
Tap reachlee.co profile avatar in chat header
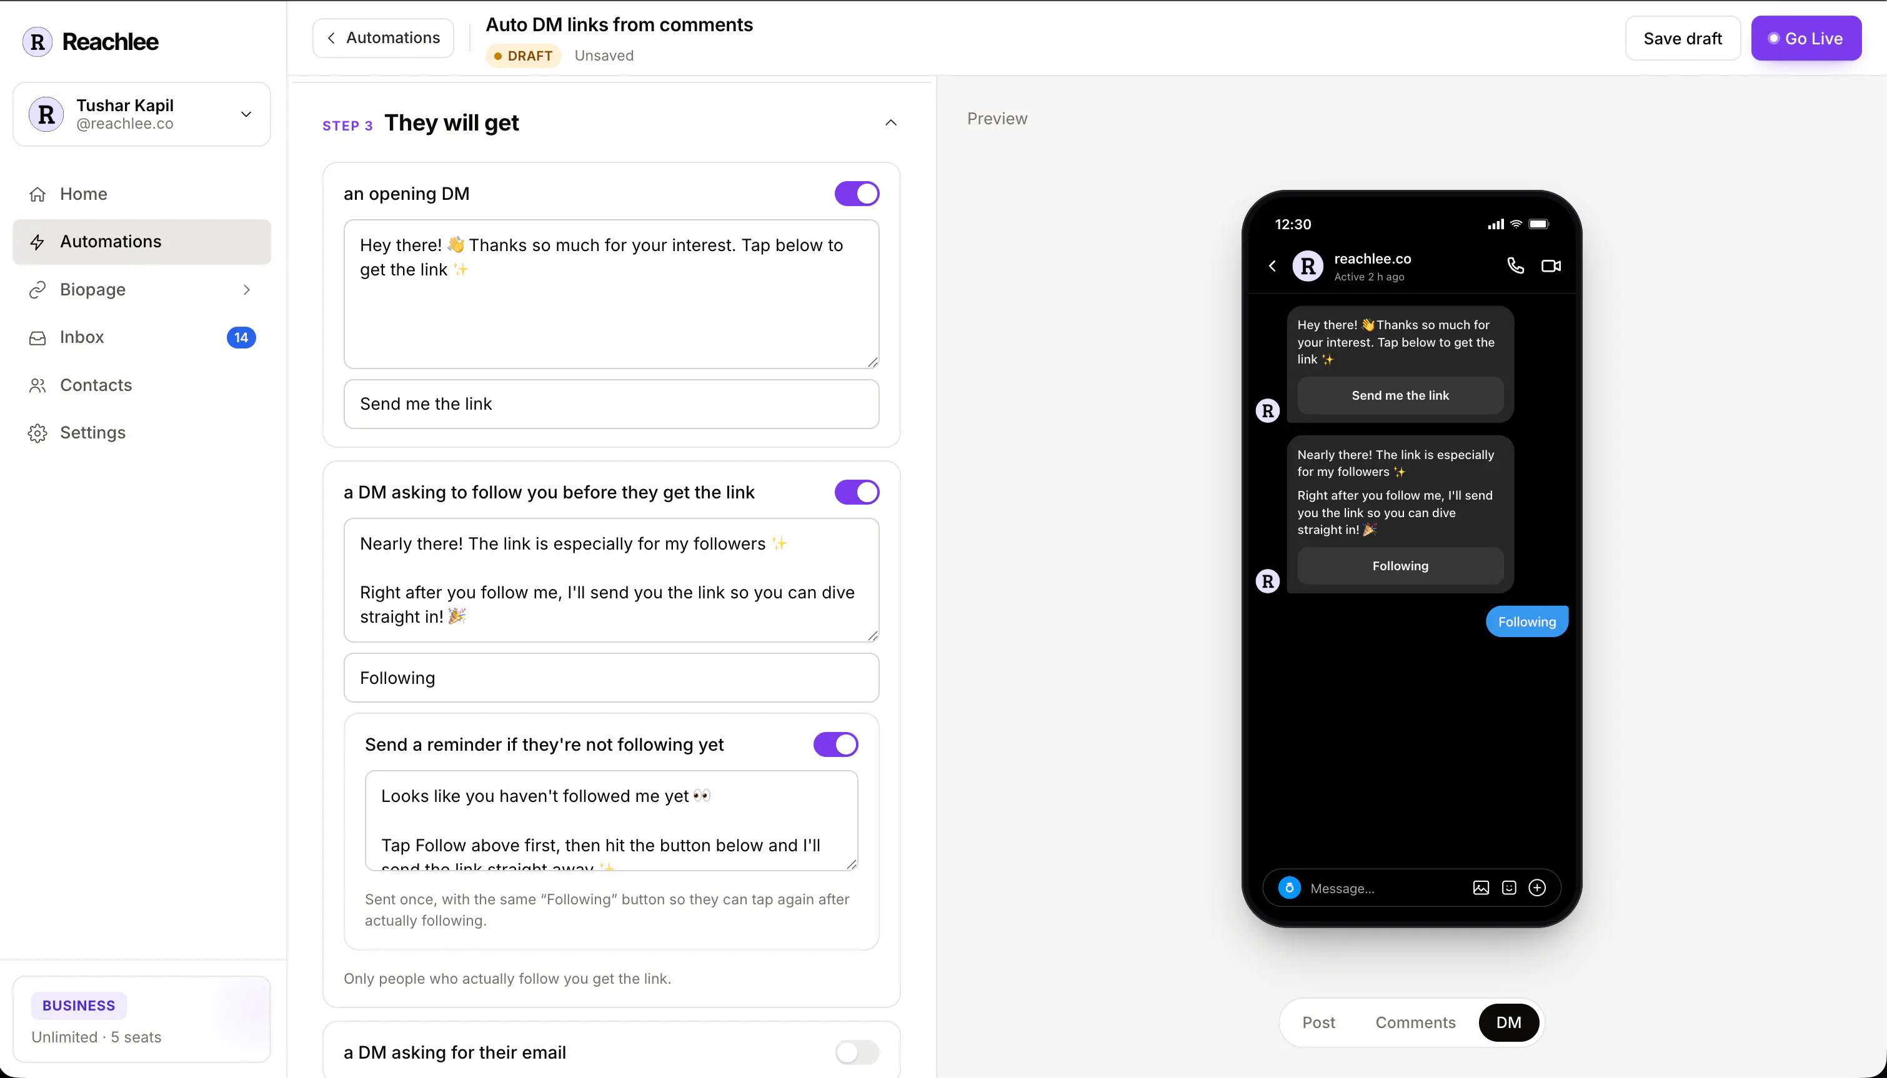tap(1308, 266)
